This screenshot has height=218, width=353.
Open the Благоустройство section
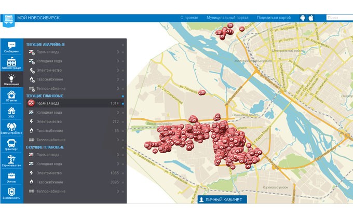[11, 128]
